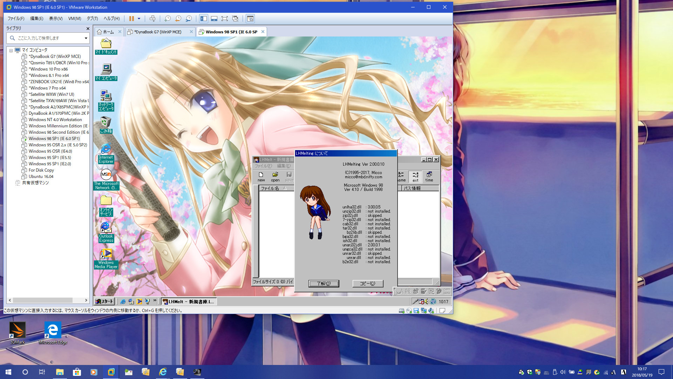Click the VMware sound card status icon
This screenshot has width=673, height=379.
tap(431, 311)
